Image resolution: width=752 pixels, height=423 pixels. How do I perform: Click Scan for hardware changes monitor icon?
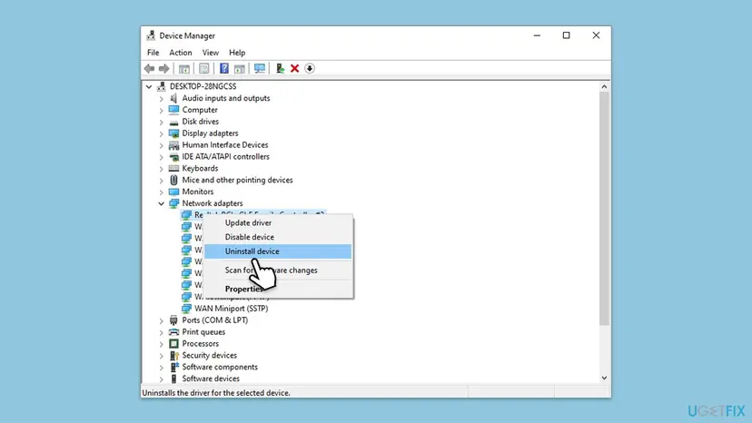tap(260, 69)
